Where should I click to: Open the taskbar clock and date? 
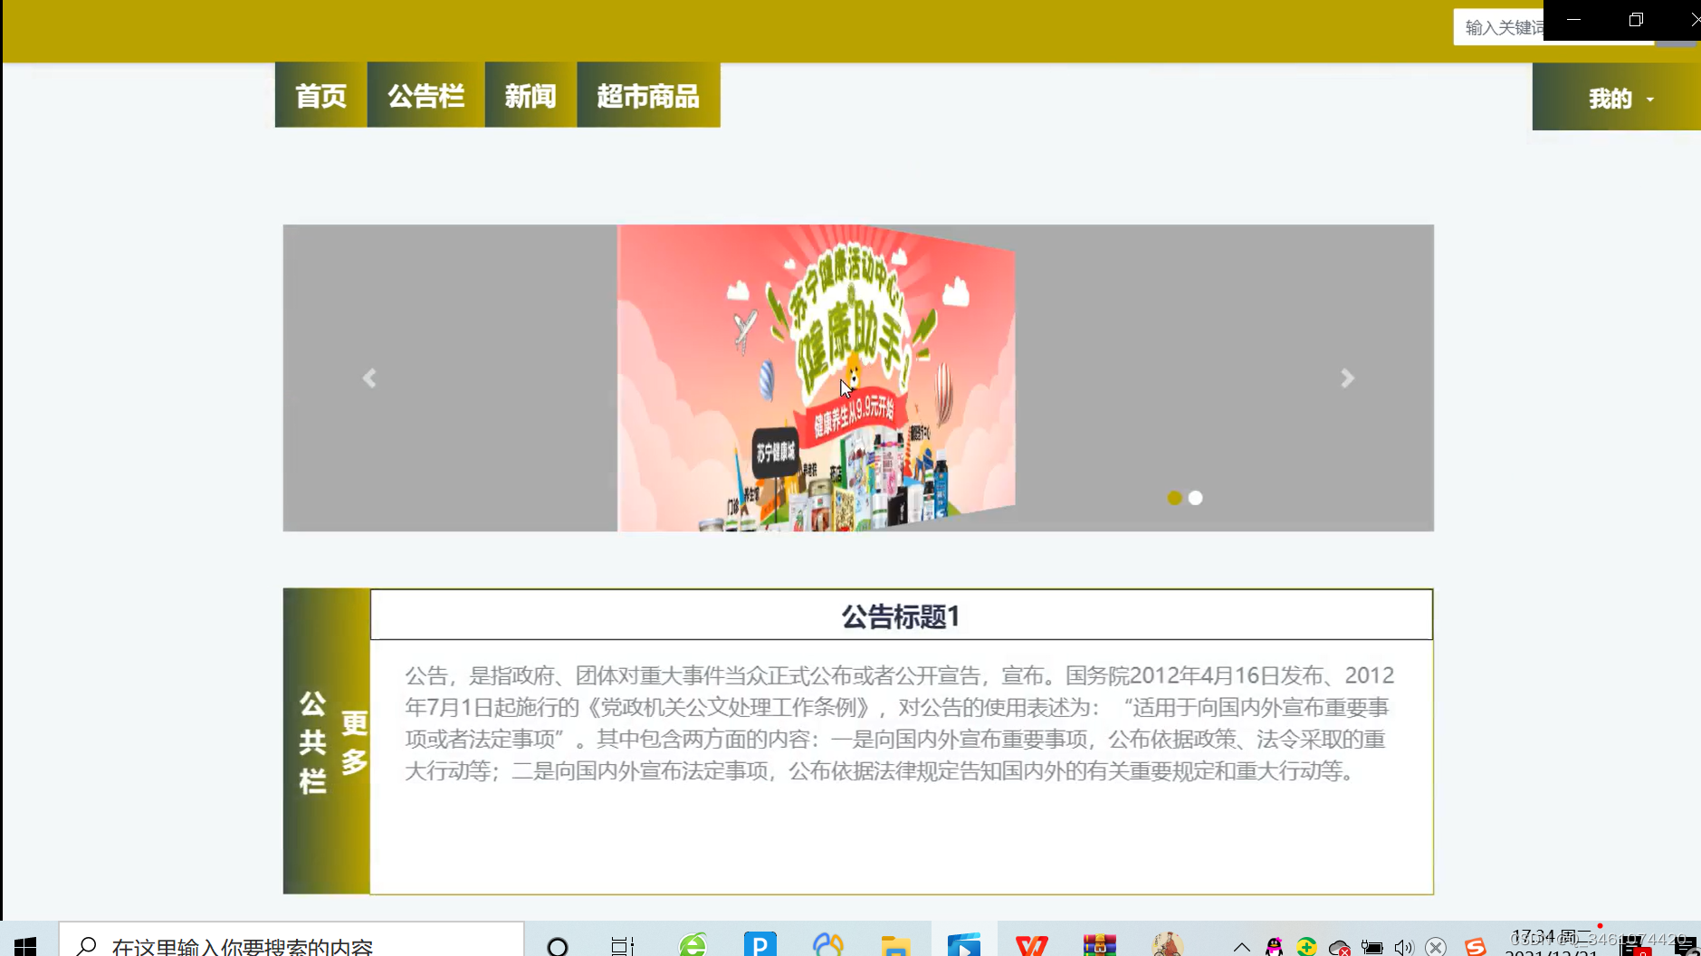(1552, 943)
